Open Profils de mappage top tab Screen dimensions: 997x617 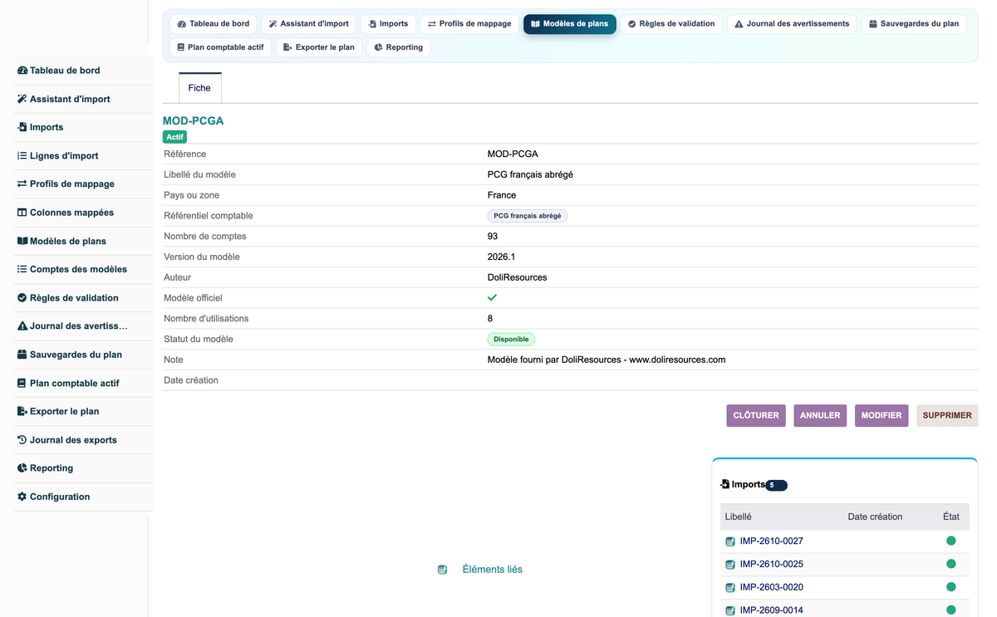pyautogui.click(x=469, y=24)
